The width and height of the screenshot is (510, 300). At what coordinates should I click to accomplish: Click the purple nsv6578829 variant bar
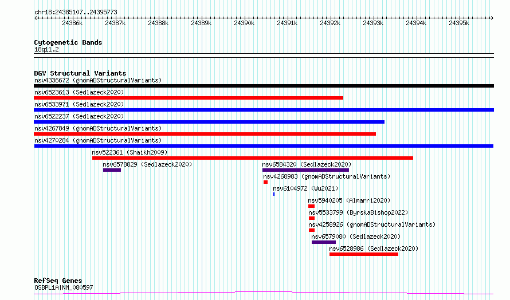click(x=112, y=170)
